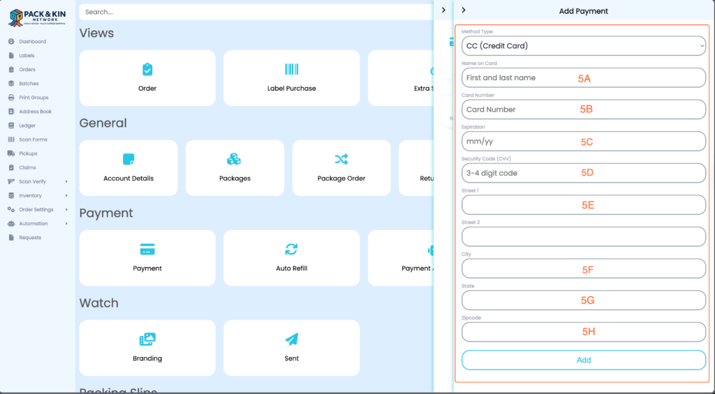Image resolution: width=715 pixels, height=394 pixels.
Task: Open the Payment card
Action: click(x=147, y=258)
